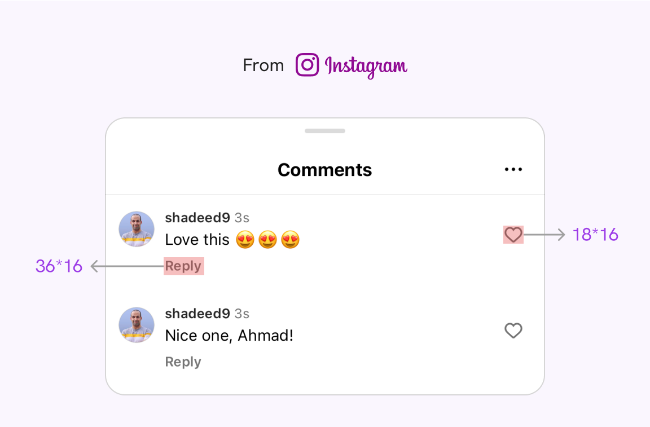650x427 pixels.
Task: Like the 'Nice one, Ahmad!' comment heart
Action: point(513,331)
